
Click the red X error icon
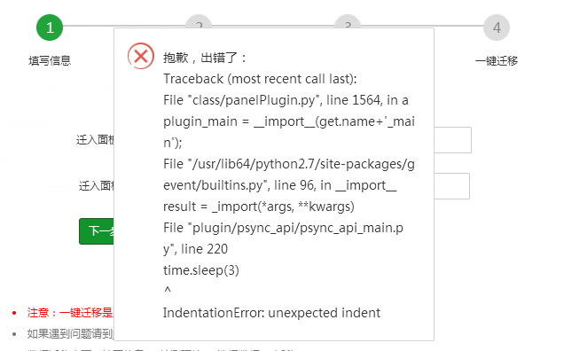coord(141,56)
